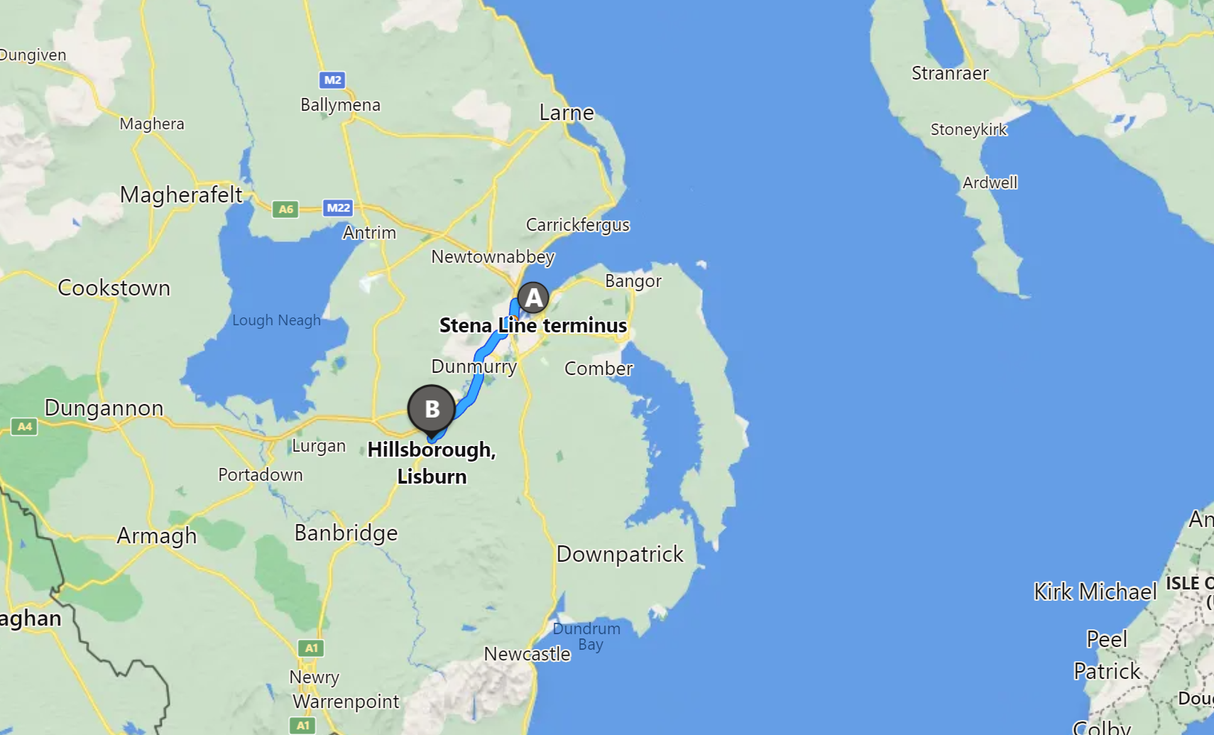Click the Larne town label

(x=566, y=112)
